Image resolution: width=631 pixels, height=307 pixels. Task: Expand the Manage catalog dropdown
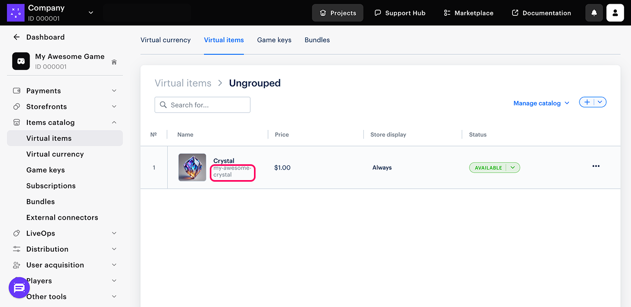pyautogui.click(x=541, y=103)
